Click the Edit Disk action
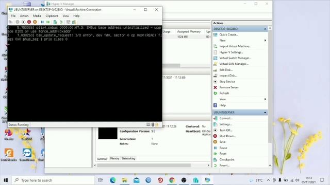Viewport: 330px width, 185px height. click(x=226, y=70)
